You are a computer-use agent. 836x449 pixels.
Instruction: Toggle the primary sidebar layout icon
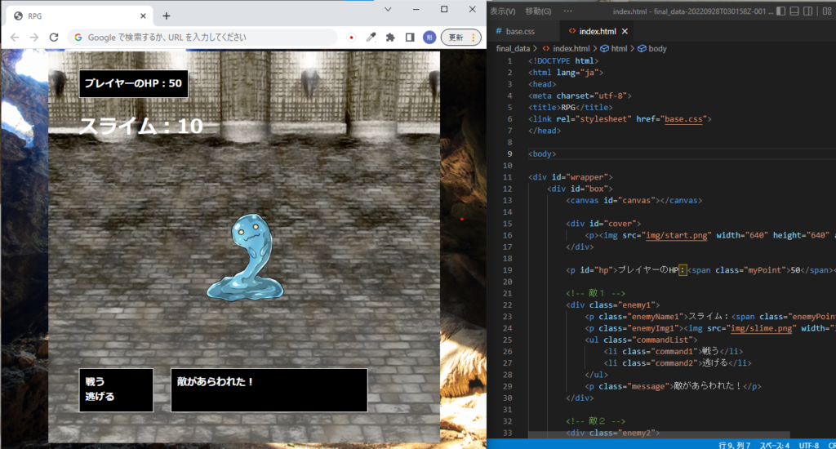point(780,11)
